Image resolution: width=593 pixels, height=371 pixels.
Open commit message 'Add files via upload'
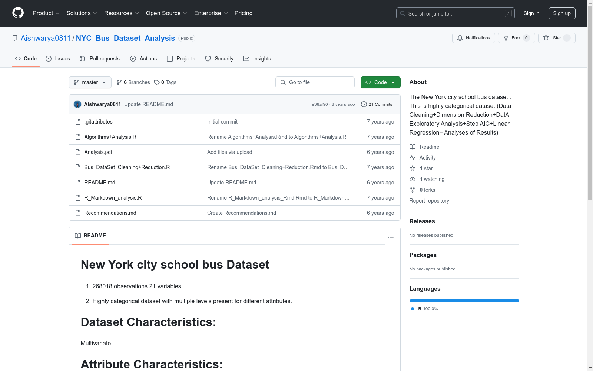coord(230,152)
